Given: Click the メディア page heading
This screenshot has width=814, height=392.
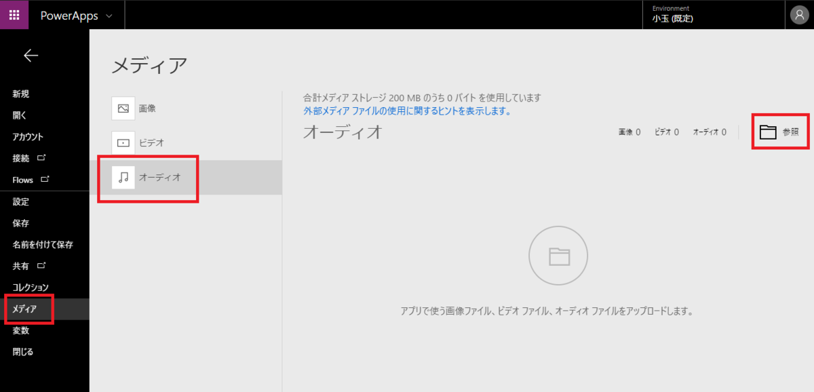Looking at the screenshot, I should (149, 65).
